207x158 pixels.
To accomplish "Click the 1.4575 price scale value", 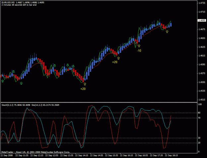I will 202,73.
